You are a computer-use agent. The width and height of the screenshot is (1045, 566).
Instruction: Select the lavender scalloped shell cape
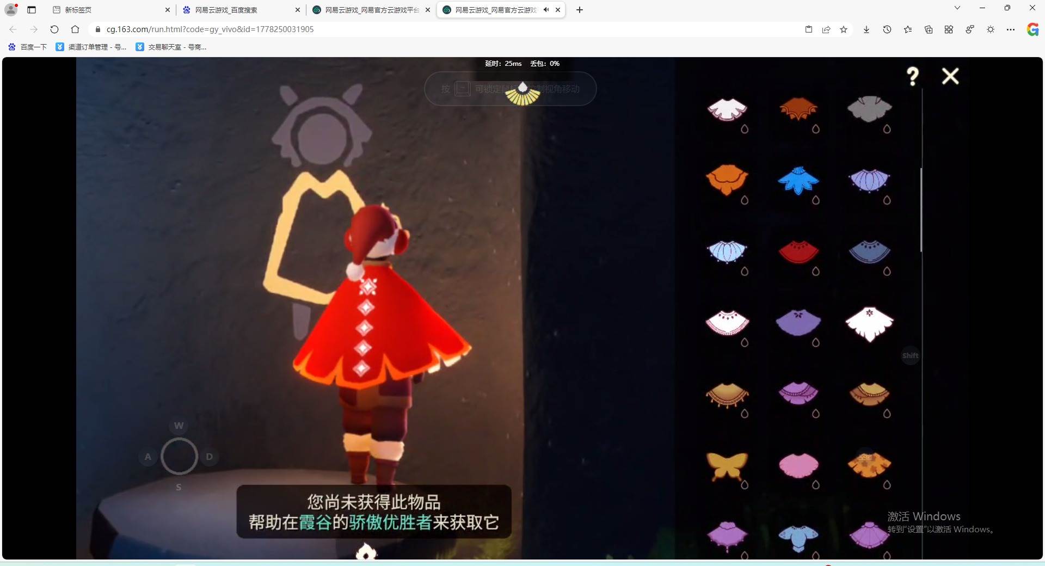(x=870, y=180)
